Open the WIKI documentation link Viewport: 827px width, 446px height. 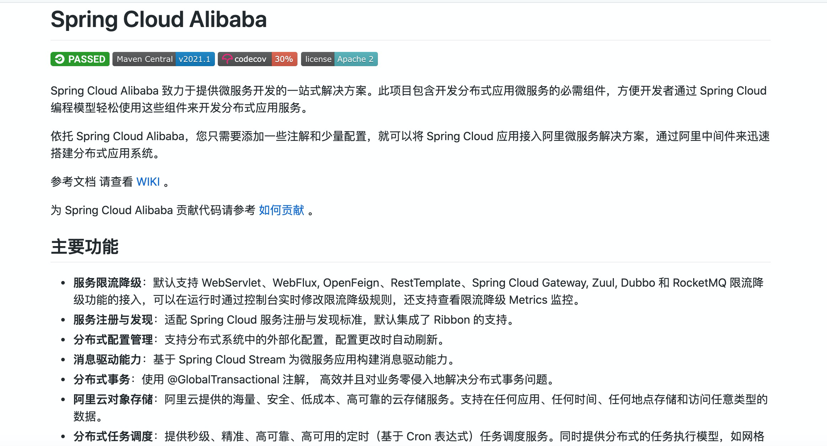pyautogui.click(x=148, y=182)
